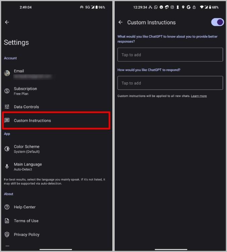This screenshot has width=227, height=252.
Task: Open Subscription dollar icon entry
Action: pos(7,91)
